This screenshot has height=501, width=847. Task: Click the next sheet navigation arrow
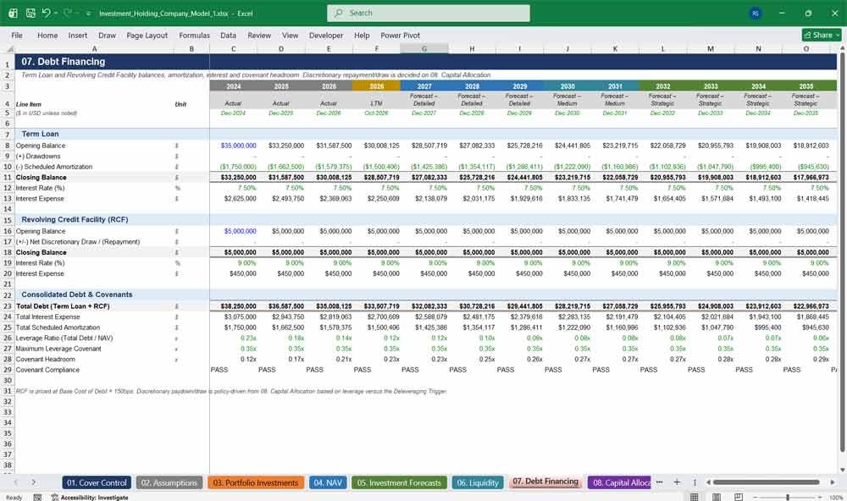point(34,482)
